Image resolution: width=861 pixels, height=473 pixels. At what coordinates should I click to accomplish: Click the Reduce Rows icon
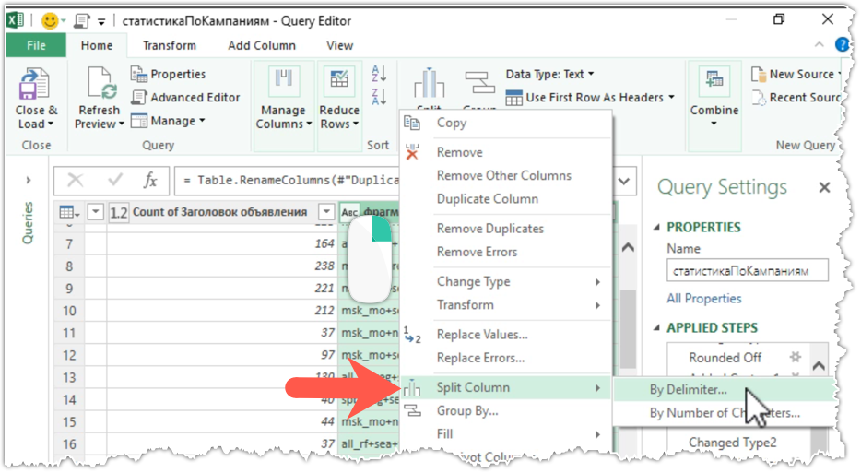tap(339, 83)
